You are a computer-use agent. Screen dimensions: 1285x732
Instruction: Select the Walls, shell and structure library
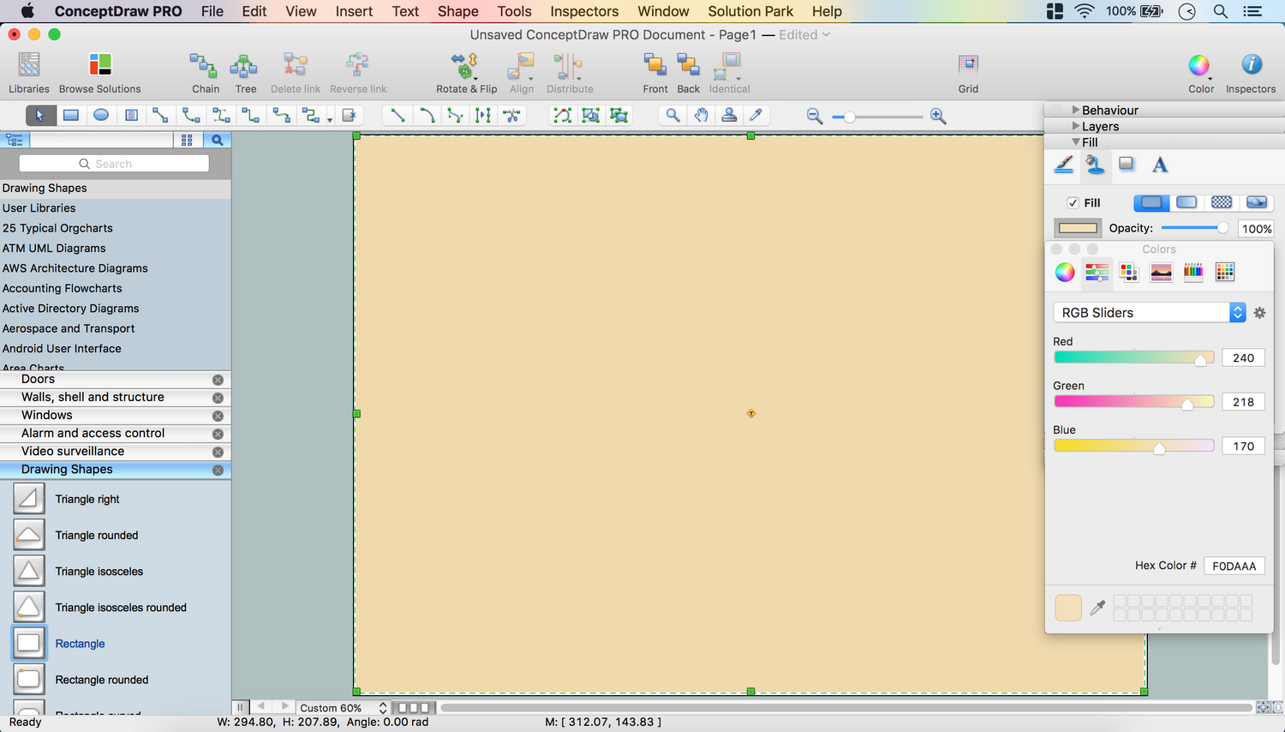coord(116,398)
